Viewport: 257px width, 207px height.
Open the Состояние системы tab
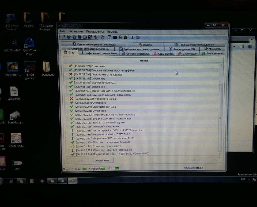pyautogui.click(x=135, y=54)
